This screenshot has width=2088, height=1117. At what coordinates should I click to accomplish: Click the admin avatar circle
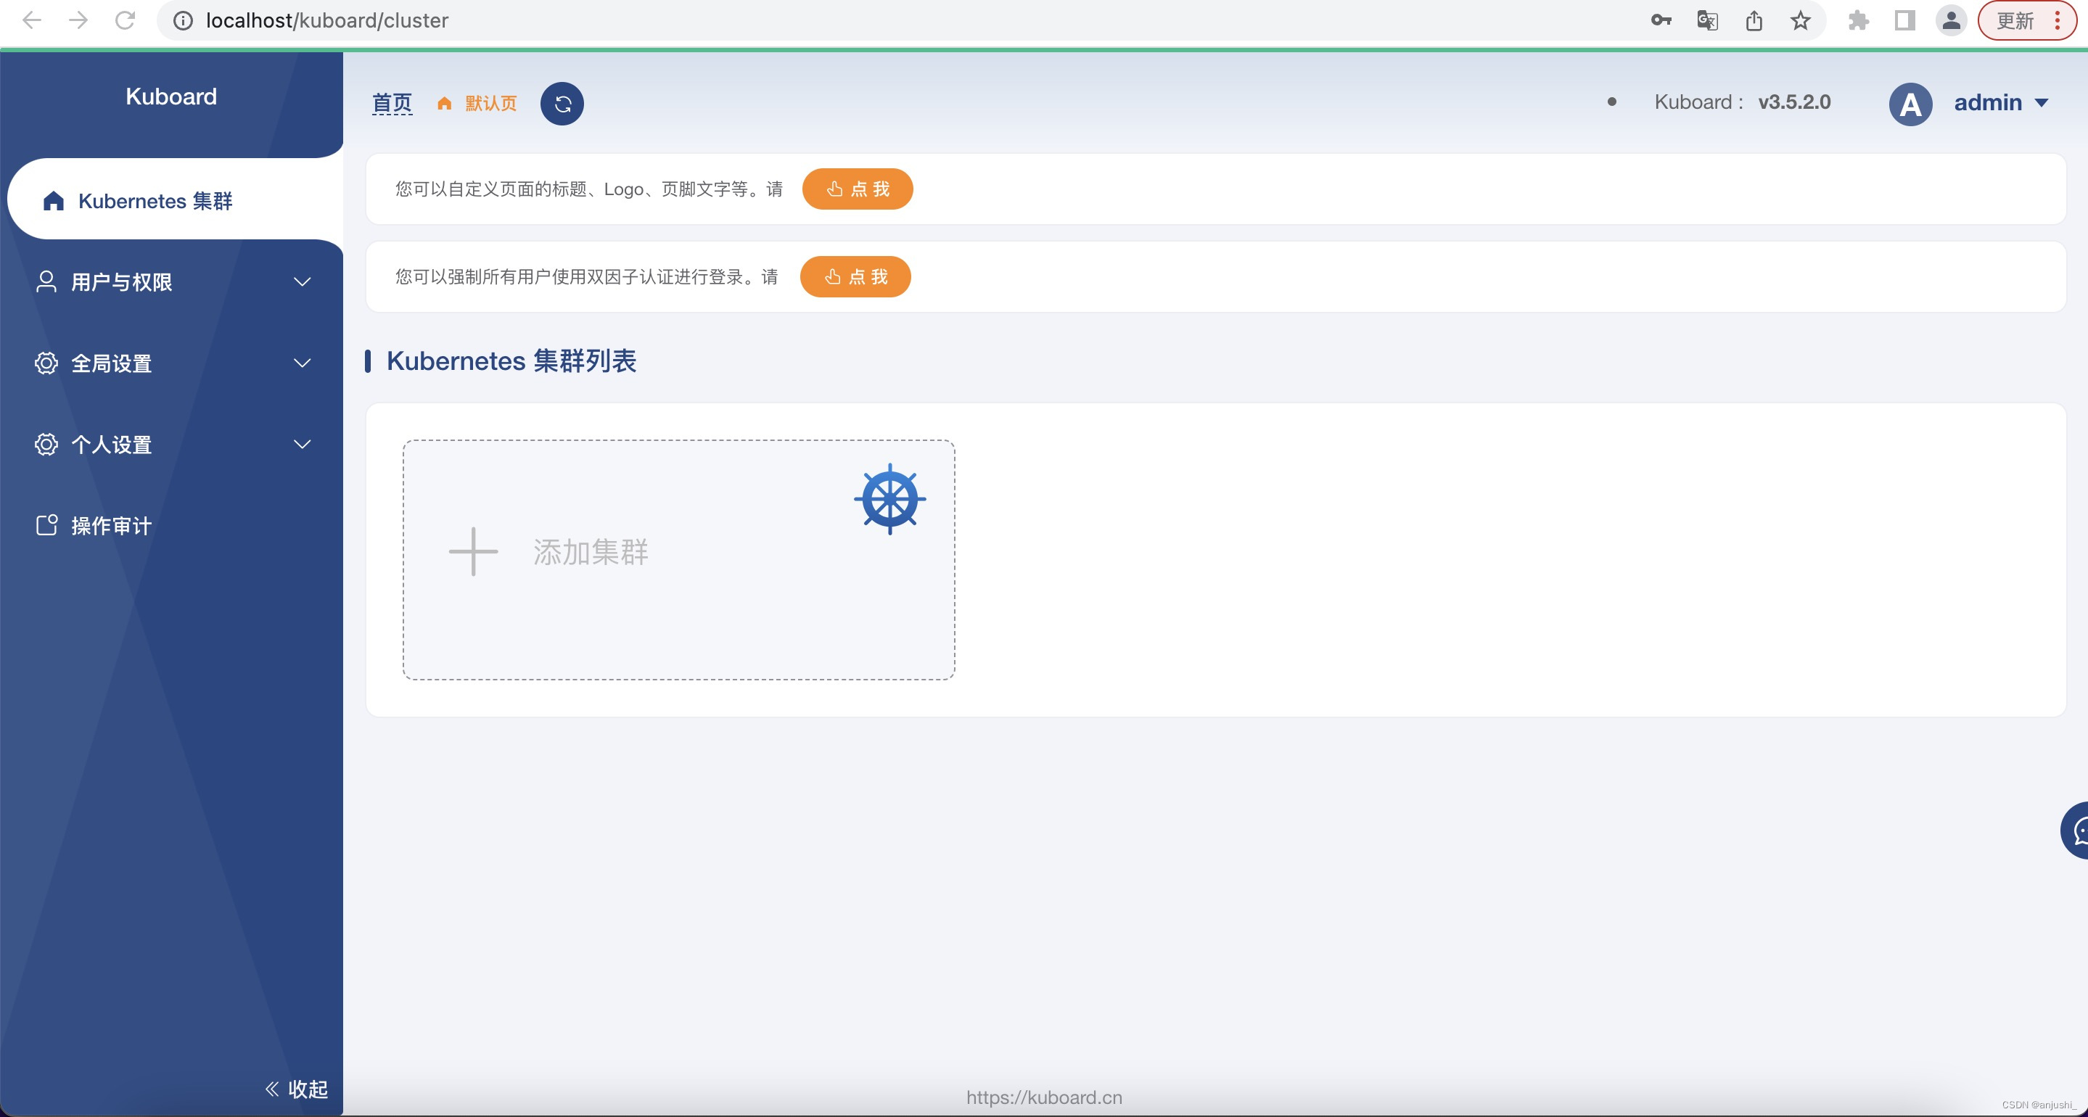click(1910, 104)
